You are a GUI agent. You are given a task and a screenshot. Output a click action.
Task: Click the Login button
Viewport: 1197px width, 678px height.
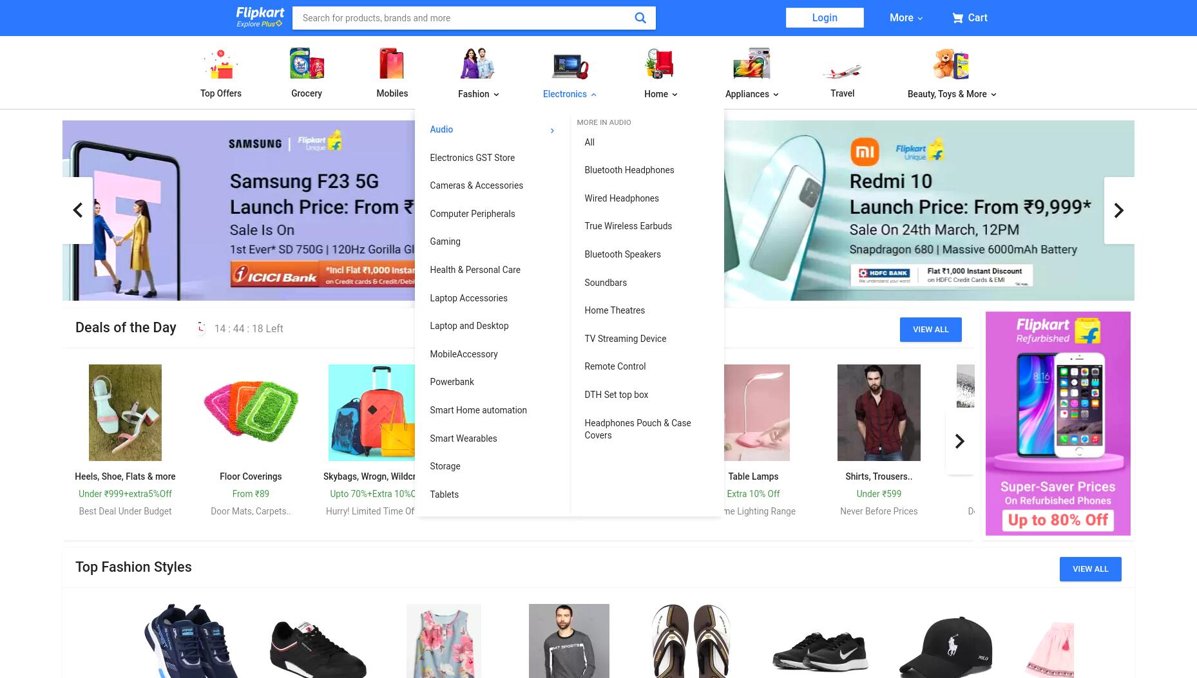click(x=825, y=18)
